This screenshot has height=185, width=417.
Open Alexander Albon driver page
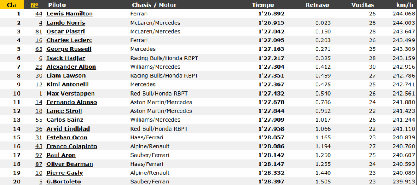[71, 67]
